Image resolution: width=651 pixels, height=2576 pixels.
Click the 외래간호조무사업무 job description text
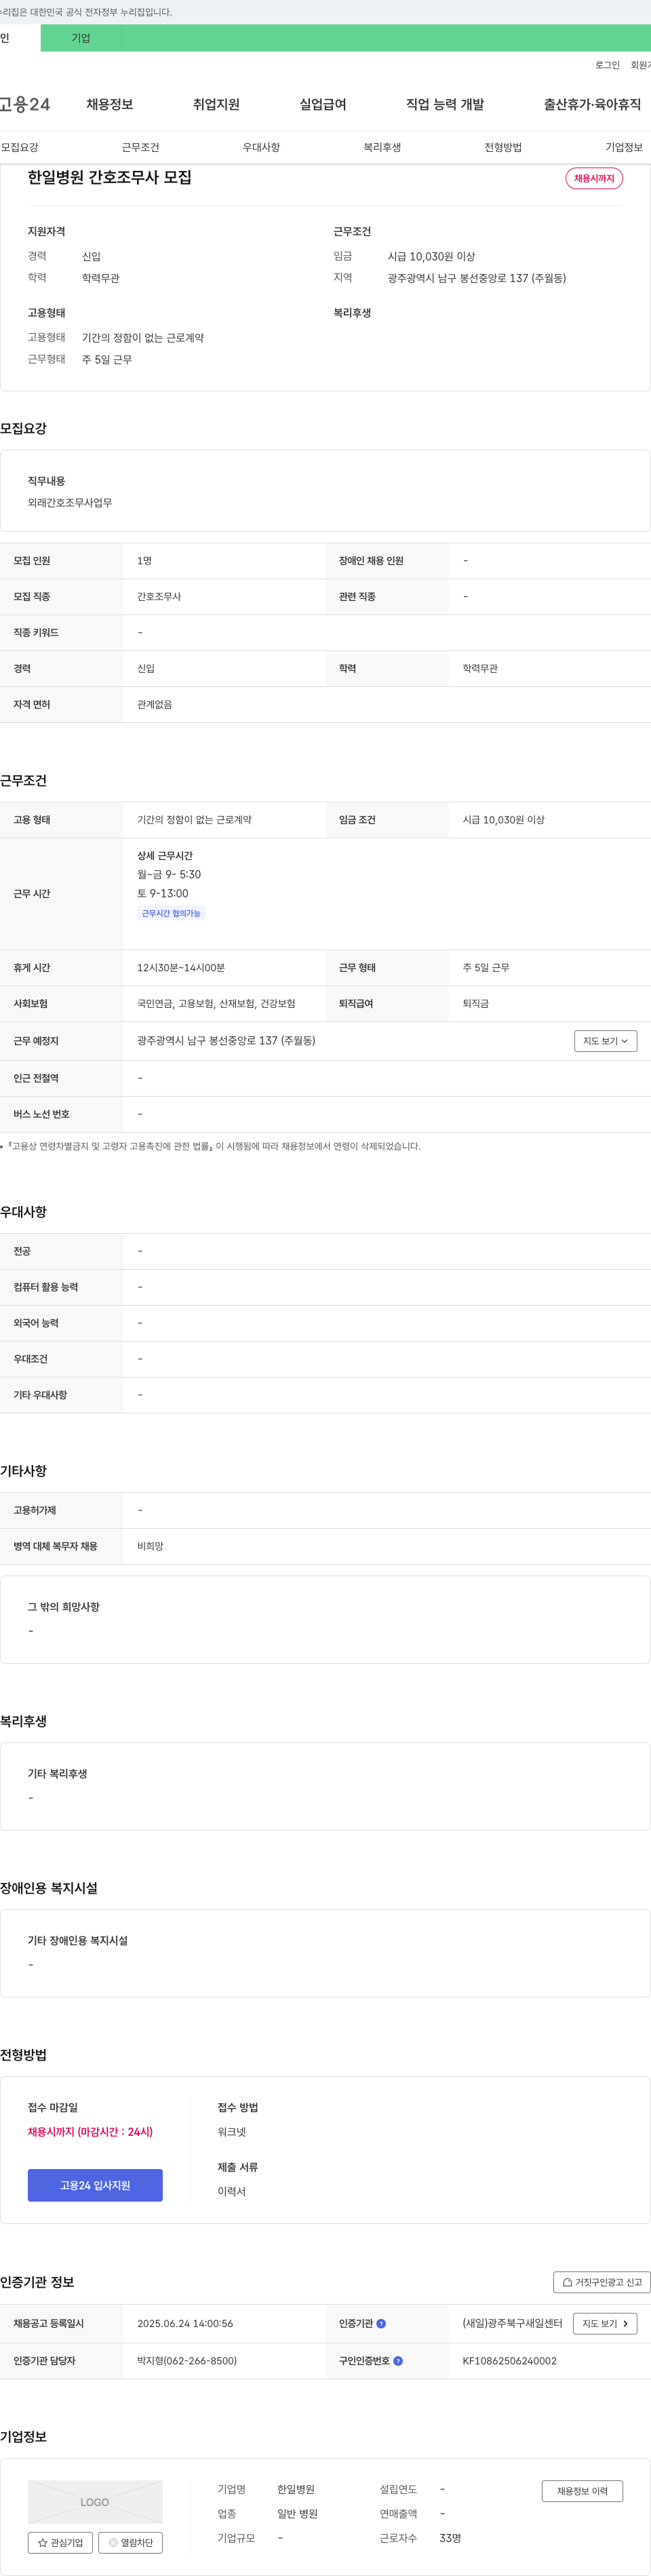(70, 503)
